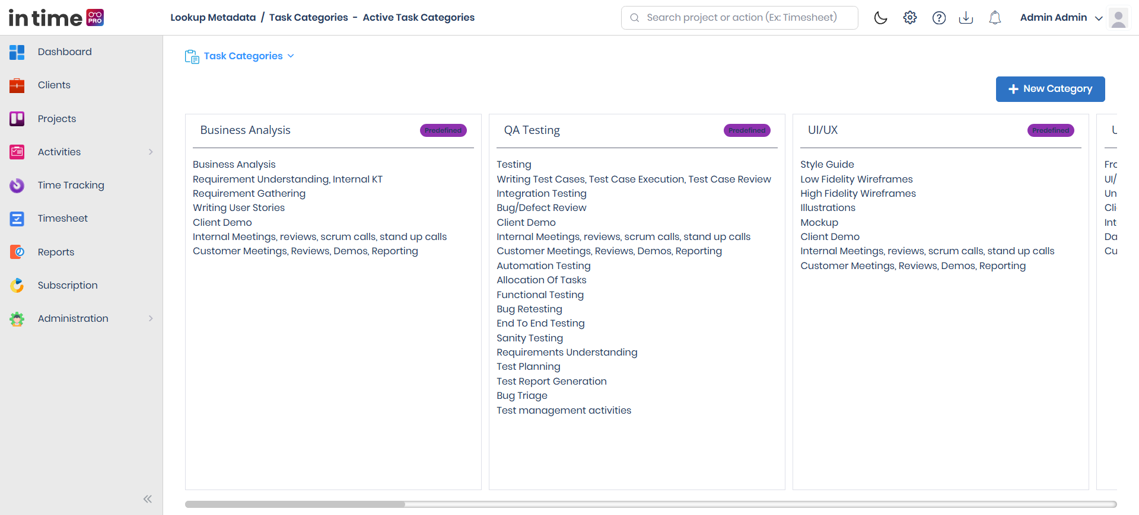Viewport: 1139px width, 515px height.
Task: Click the Time Tracking clock icon
Action: point(17,185)
